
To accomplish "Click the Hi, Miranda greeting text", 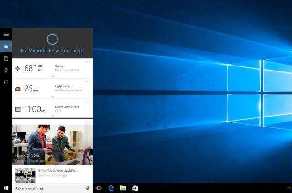I will coord(52,51).
